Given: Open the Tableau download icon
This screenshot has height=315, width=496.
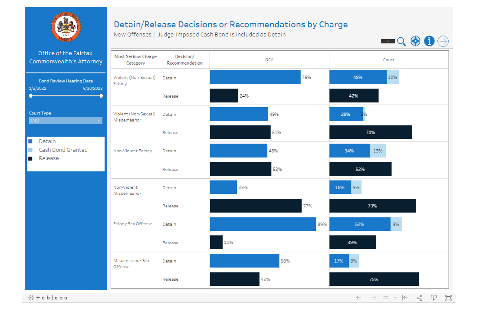Looking at the screenshot, I should [434, 298].
